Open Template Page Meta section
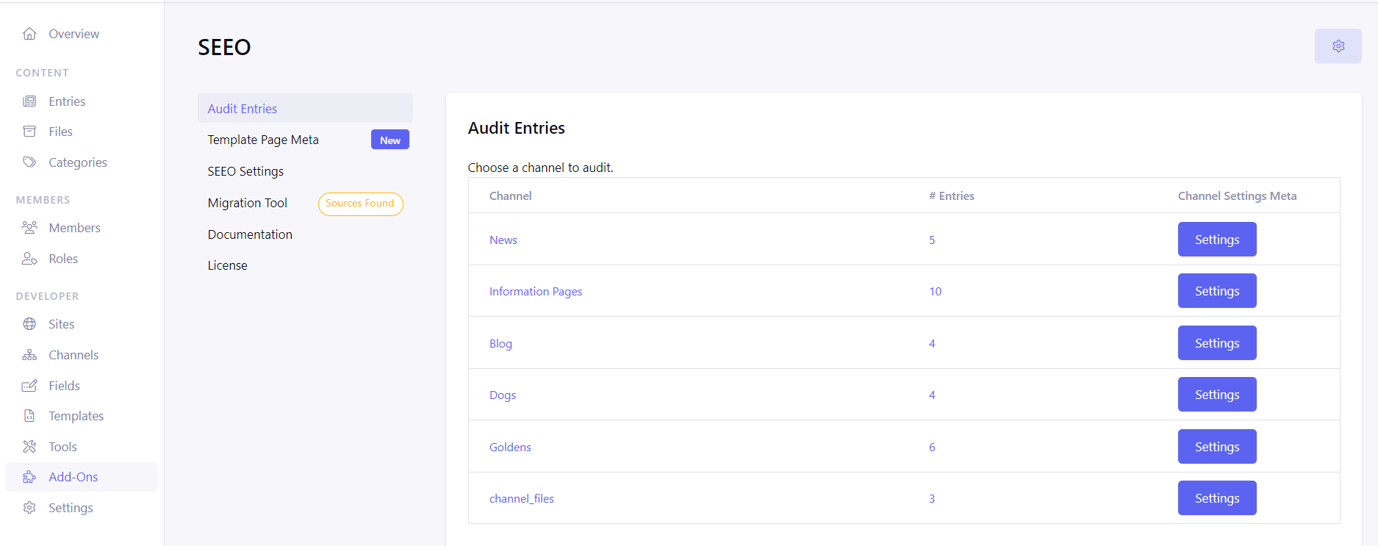Image resolution: width=1378 pixels, height=546 pixels. pyautogui.click(x=263, y=140)
